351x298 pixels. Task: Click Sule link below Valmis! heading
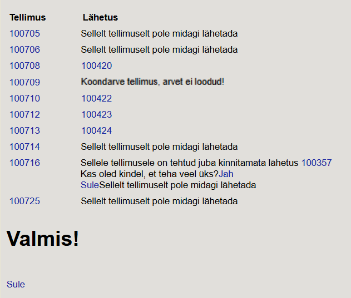pos(16,285)
